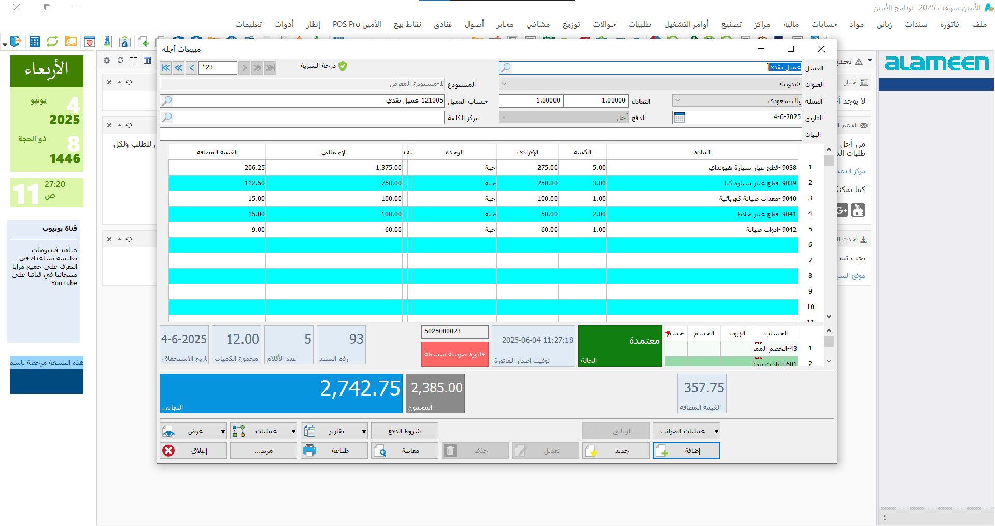Click the red simplified tax invoice swatch
This screenshot has height=526, width=995.
click(x=454, y=354)
